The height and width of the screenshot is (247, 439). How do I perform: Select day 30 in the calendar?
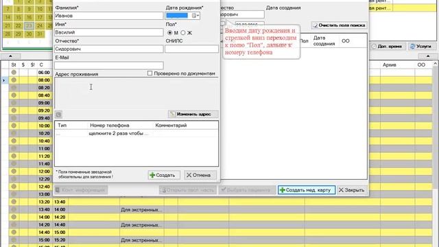[x=29, y=34]
